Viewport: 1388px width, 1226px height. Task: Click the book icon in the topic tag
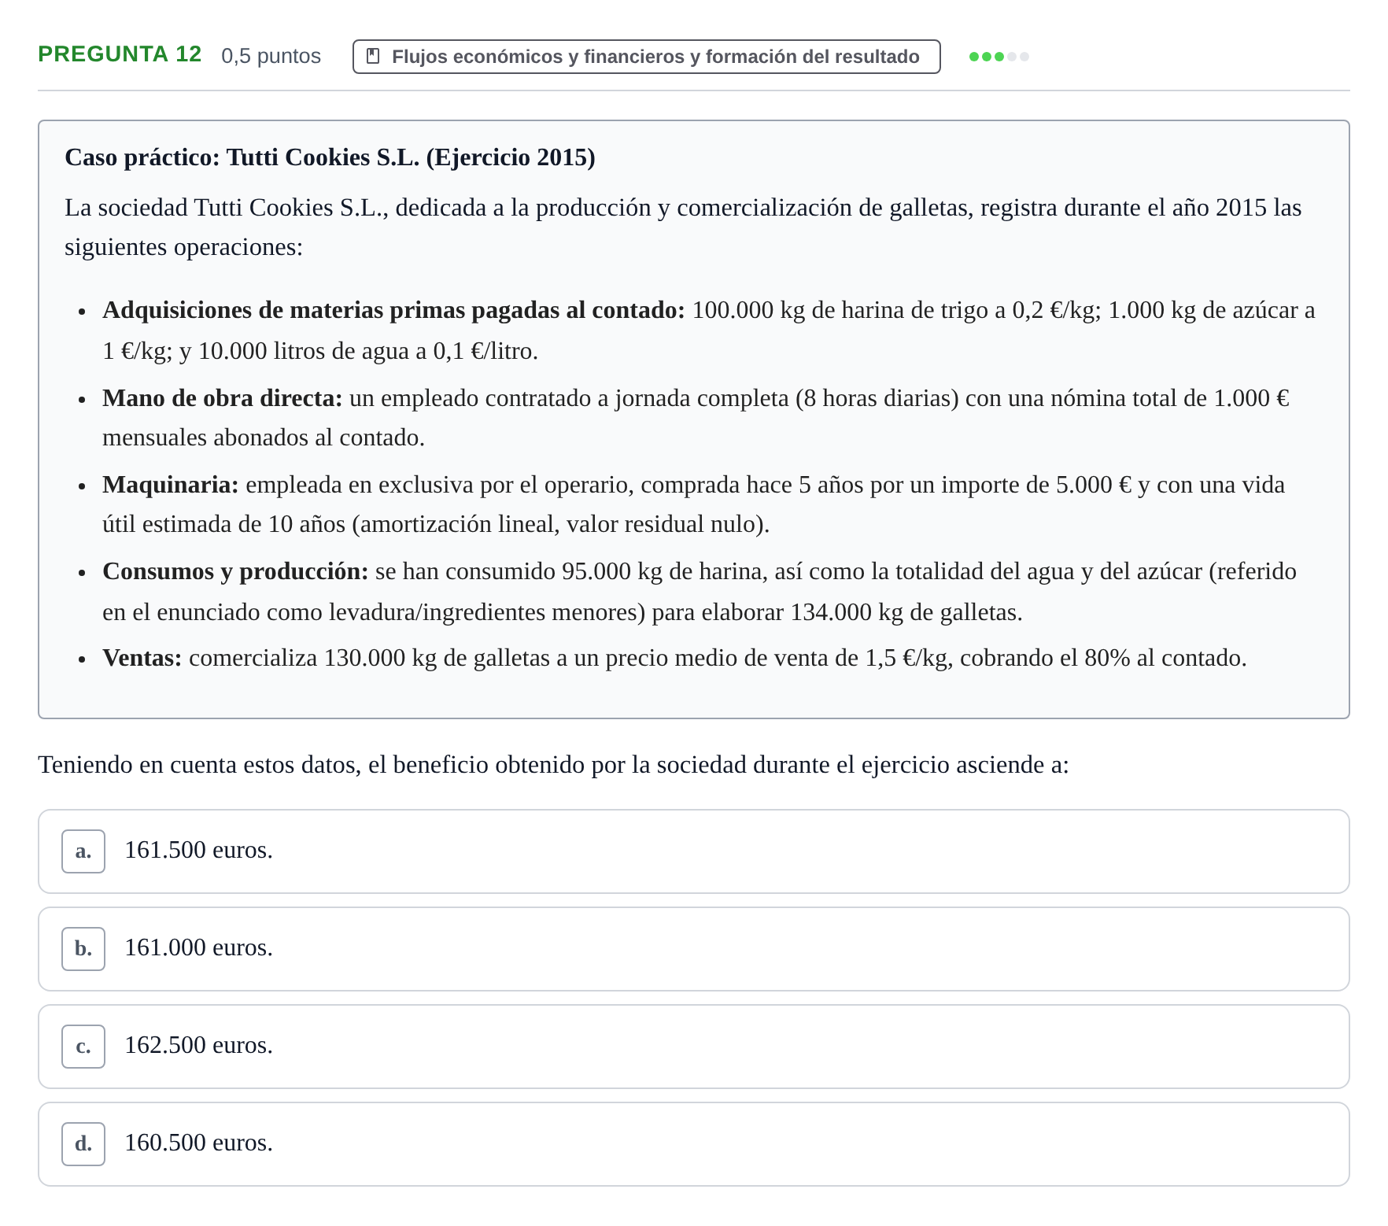tap(374, 57)
